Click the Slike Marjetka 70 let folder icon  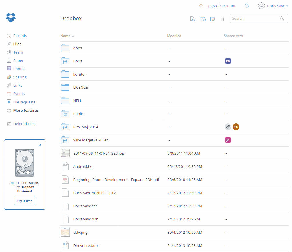(x=65, y=140)
